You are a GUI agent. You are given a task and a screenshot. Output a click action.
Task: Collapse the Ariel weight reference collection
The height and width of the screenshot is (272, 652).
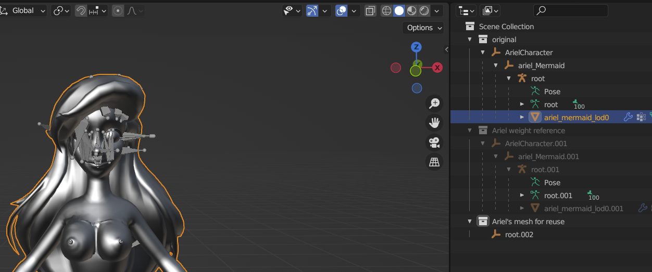pyautogui.click(x=470, y=131)
